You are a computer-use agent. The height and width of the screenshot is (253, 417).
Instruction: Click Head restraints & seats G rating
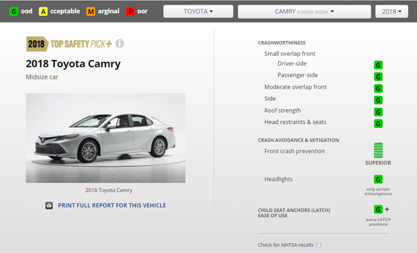pos(378,123)
